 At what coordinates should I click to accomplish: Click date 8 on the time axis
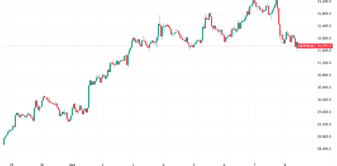point(285,163)
